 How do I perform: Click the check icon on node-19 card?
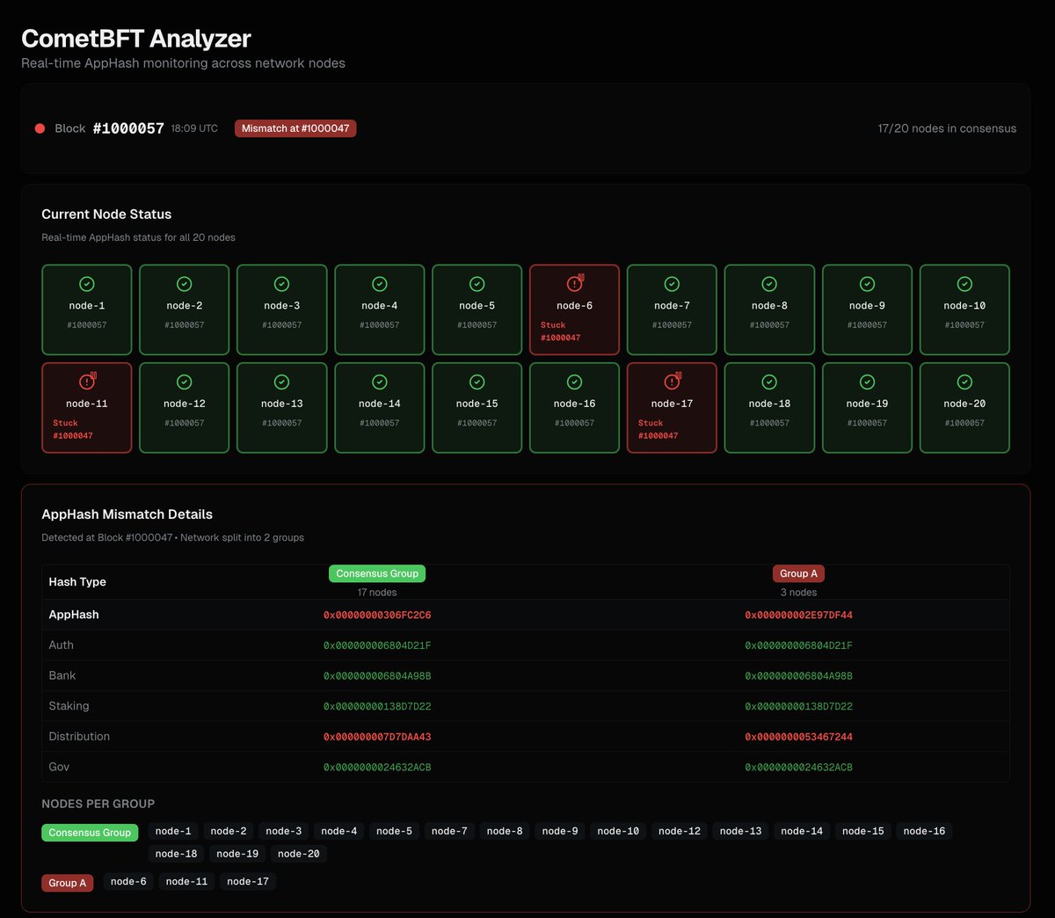click(867, 382)
